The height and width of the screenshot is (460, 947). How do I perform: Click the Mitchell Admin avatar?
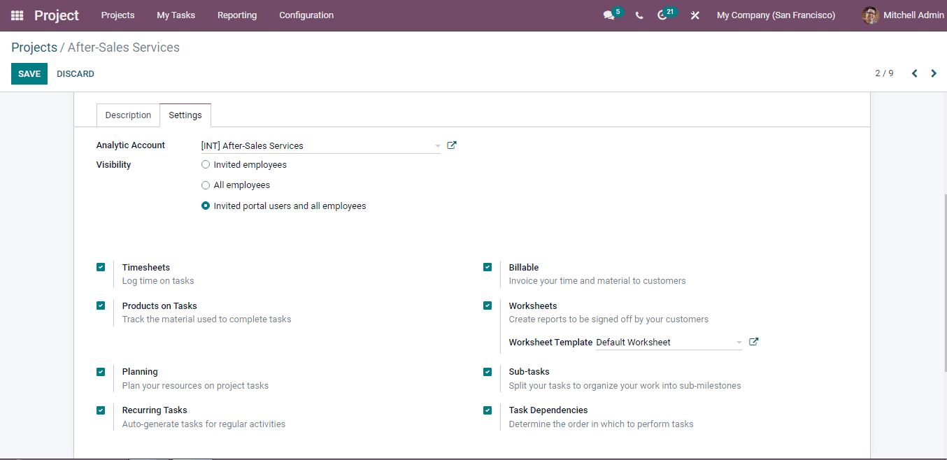coord(869,15)
